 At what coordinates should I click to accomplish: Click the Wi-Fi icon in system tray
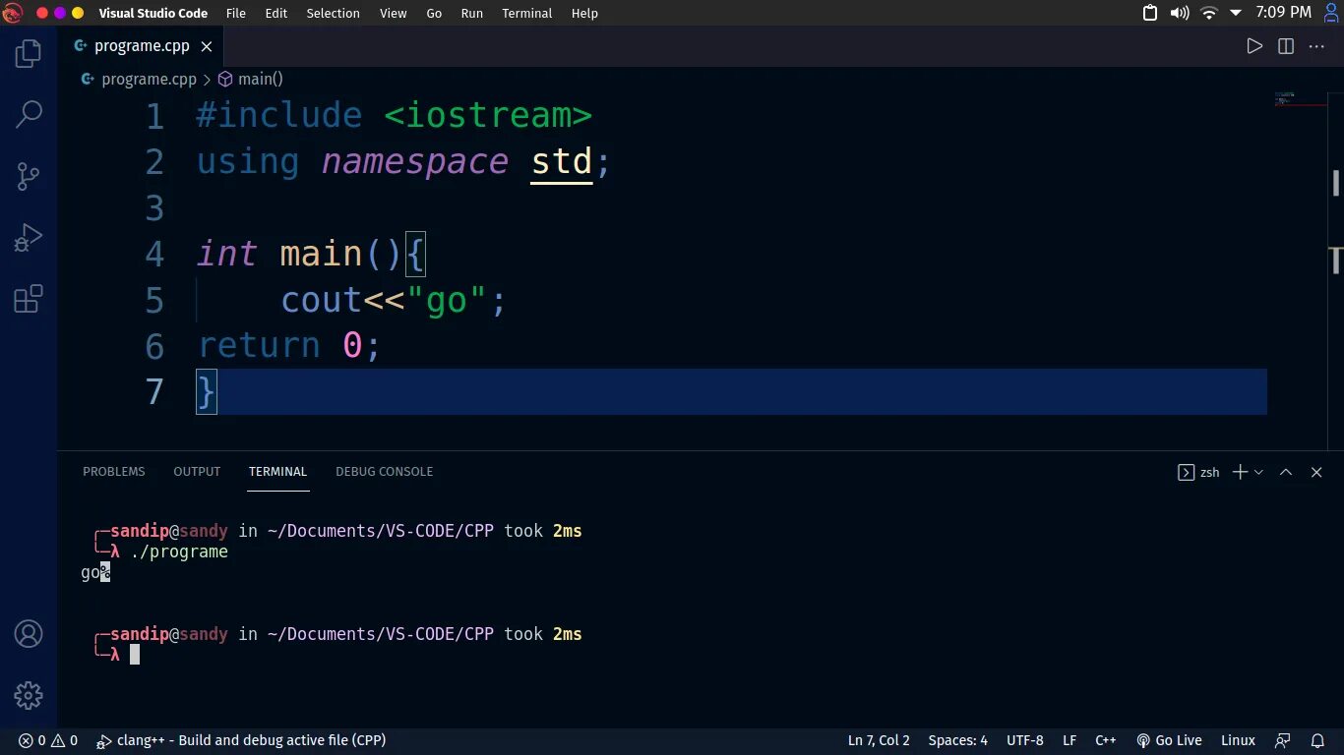click(1209, 13)
